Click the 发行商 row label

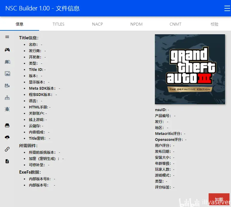35,51
